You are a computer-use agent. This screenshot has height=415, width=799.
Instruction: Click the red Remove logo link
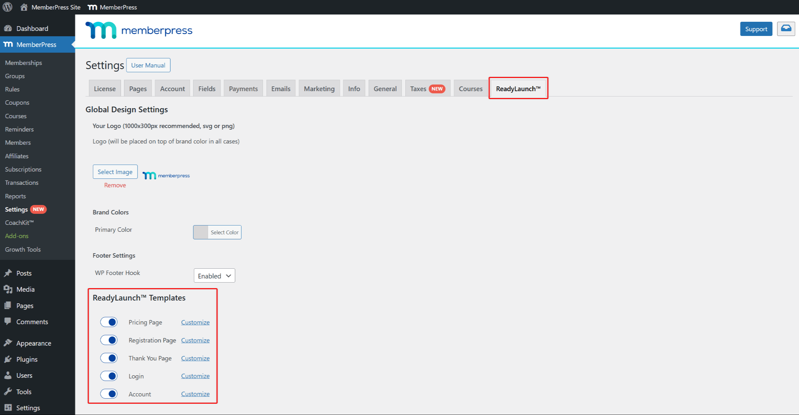(115, 185)
